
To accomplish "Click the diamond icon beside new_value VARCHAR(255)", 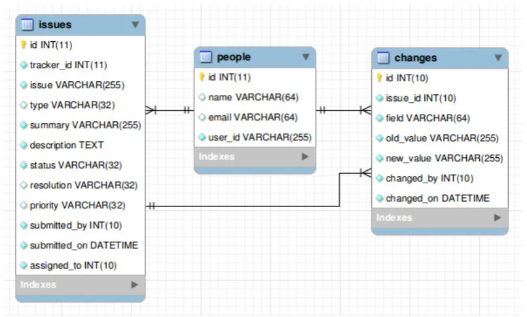I will tap(380, 158).
